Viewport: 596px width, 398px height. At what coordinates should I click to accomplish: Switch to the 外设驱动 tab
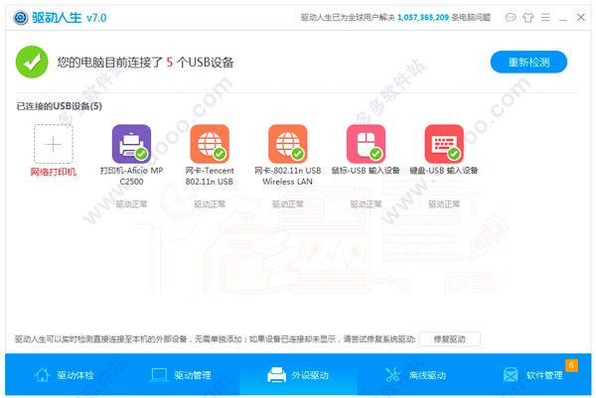pos(298,375)
